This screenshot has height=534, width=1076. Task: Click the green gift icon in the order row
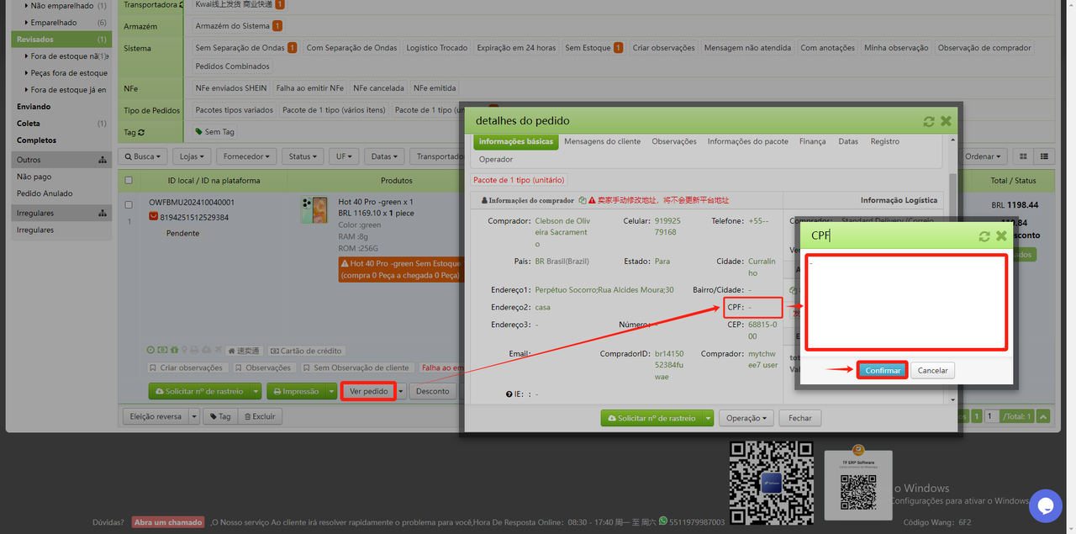pos(175,351)
